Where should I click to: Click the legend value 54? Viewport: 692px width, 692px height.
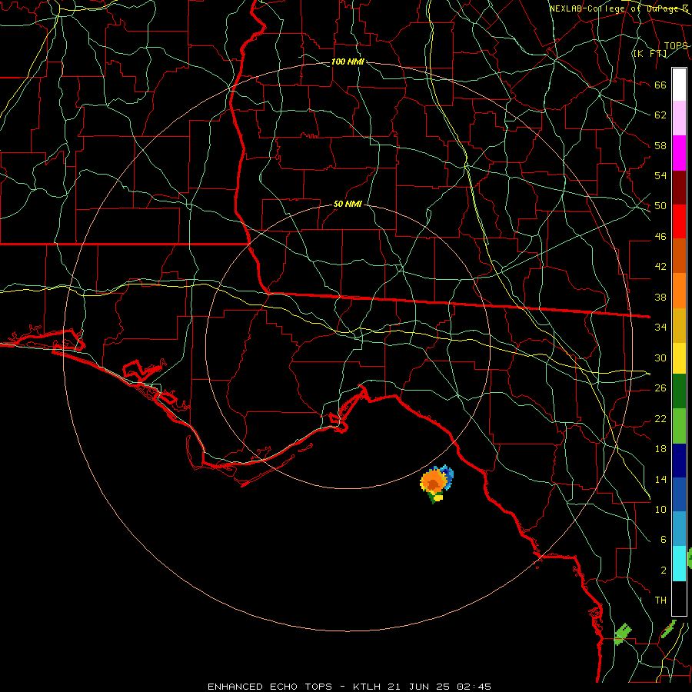[660, 175]
